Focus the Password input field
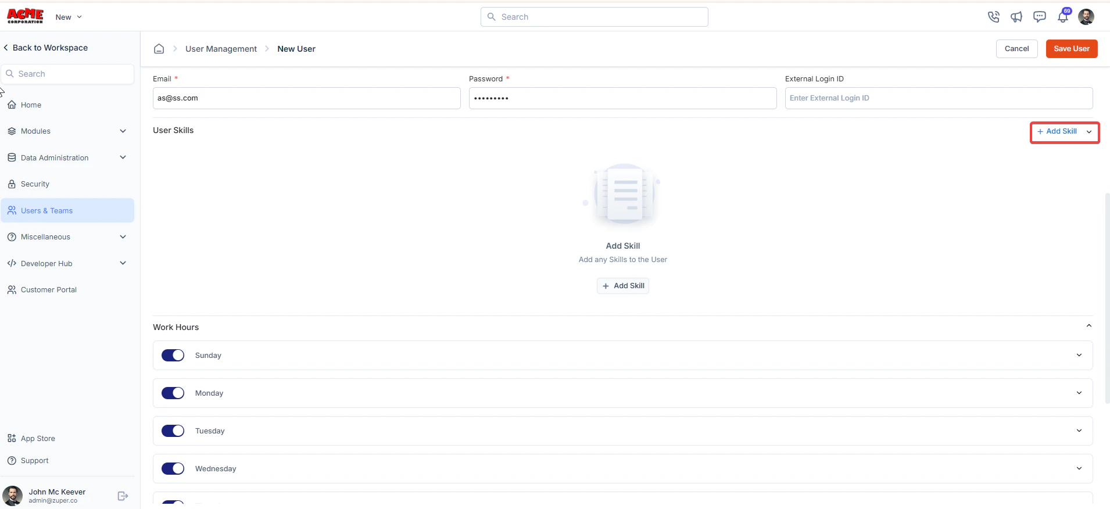Image resolution: width=1110 pixels, height=509 pixels. pyautogui.click(x=623, y=98)
